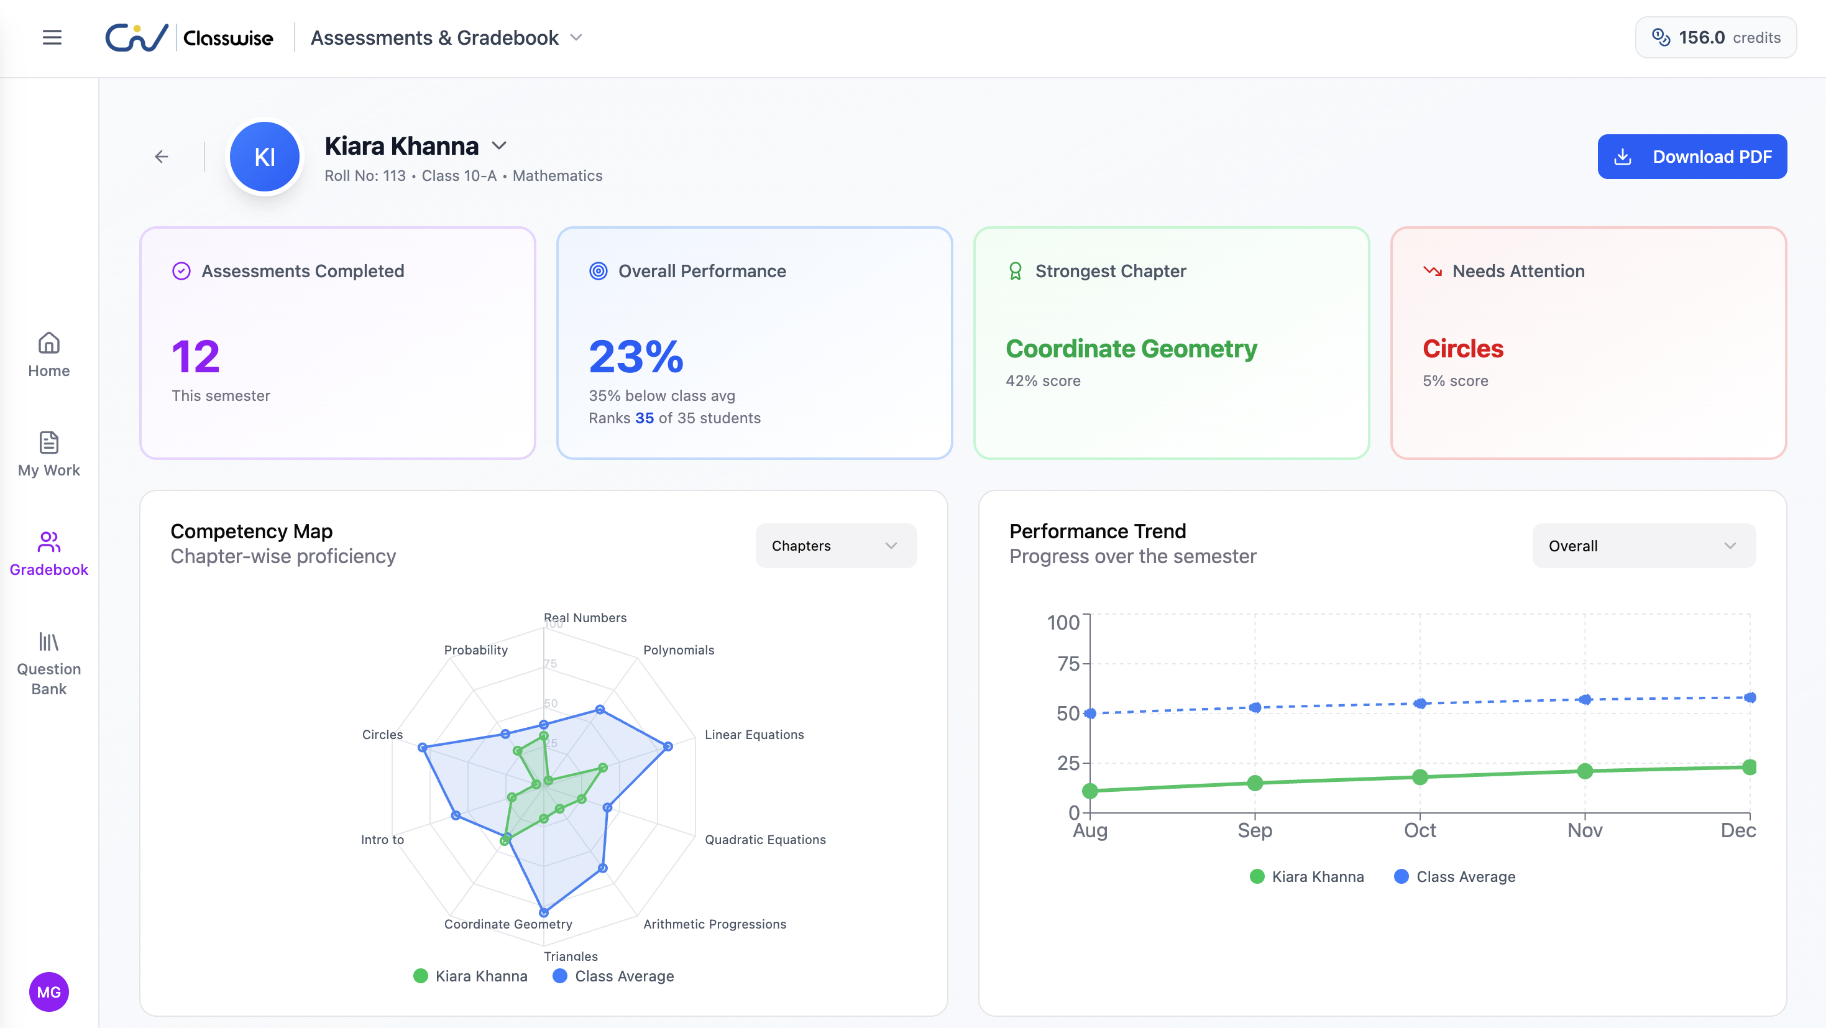Click the Roll No: 113 text

[x=365, y=176]
